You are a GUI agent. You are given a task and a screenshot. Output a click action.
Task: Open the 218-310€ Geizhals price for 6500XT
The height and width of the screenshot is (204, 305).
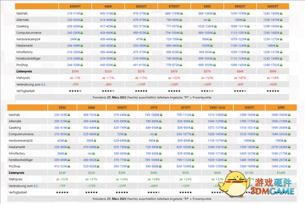point(74,13)
